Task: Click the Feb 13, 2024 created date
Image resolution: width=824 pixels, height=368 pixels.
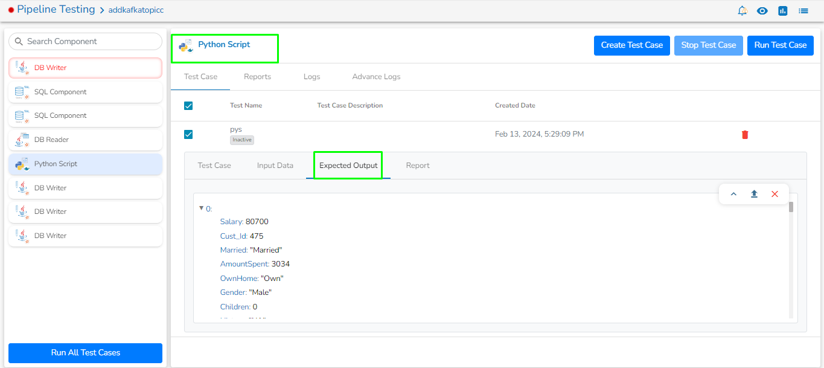Action: click(539, 134)
